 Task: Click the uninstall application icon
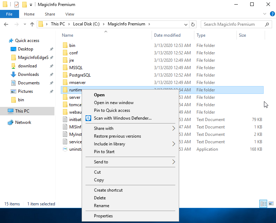[x=65, y=149]
